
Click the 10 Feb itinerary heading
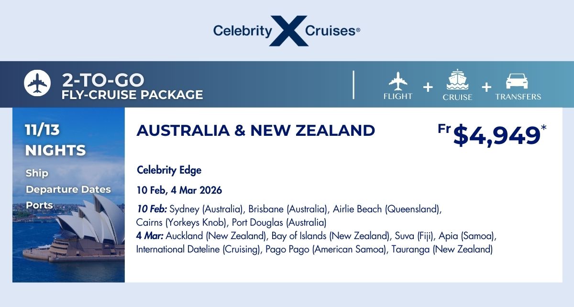click(x=152, y=209)
